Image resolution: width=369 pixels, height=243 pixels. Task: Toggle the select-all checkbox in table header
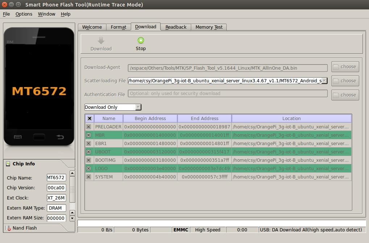pos(89,118)
